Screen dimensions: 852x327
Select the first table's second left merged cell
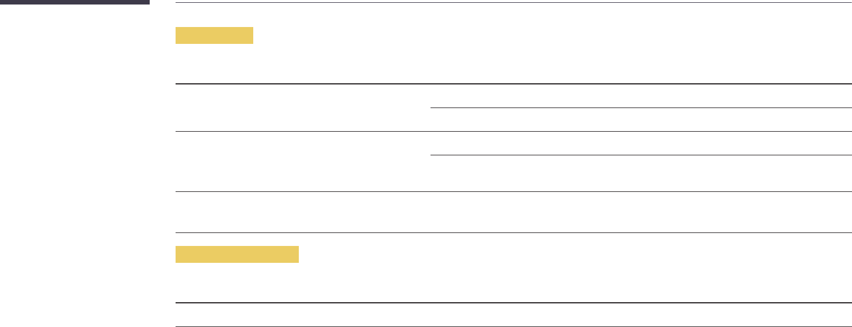[303, 162]
